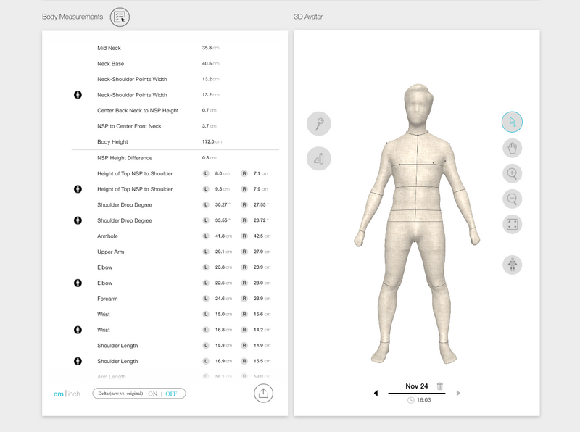This screenshot has height=432, width=580.
Task: Choose the hand pan tool
Action: pyautogui.click(x=513, y=148)
